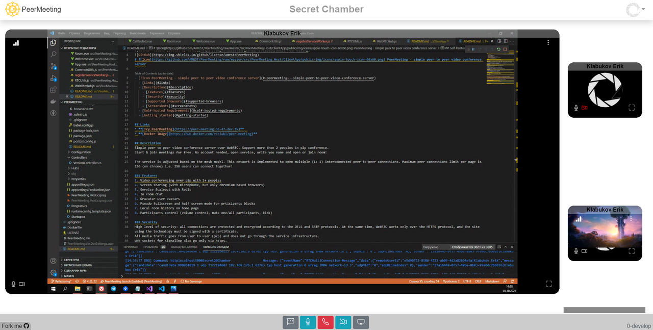Toggle the microphone on the avatar participant tile

[576, 108]
